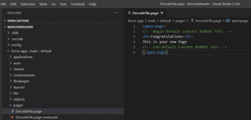Click line number 3 in the gutter
251x120 pixels.
pyautogui.click(x=134, y=37)
